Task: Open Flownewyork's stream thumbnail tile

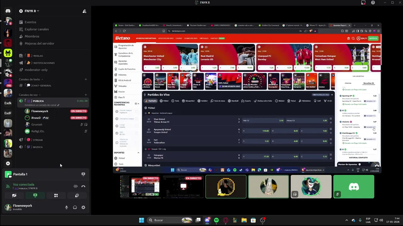Action: 140,187
